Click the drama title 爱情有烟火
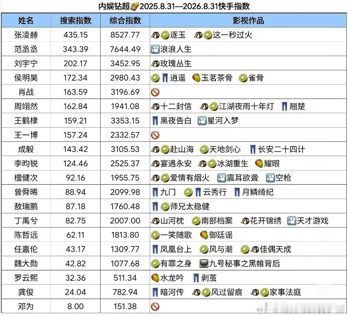 tap(190, 178)
